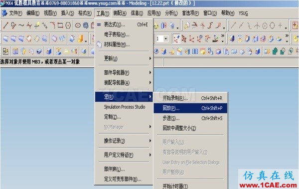The image size is (299, 189).
Task: Click the grayed plus point icon
Action: point(280,25)
